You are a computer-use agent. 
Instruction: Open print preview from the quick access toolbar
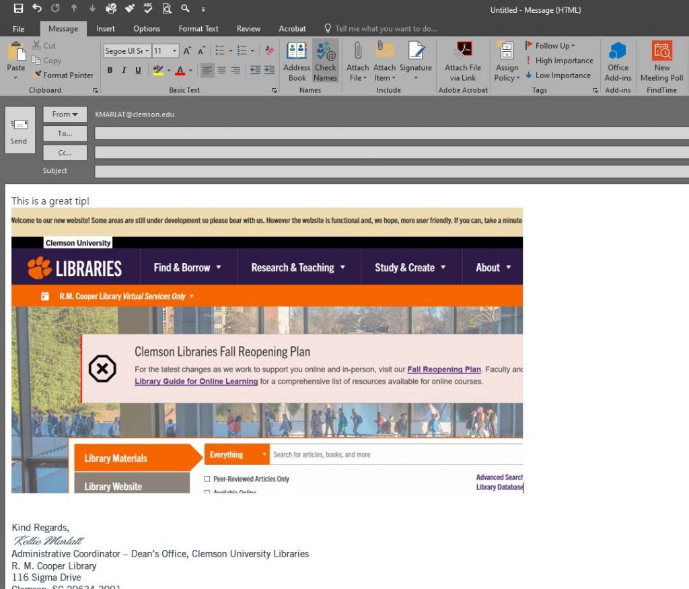(167, 8)
